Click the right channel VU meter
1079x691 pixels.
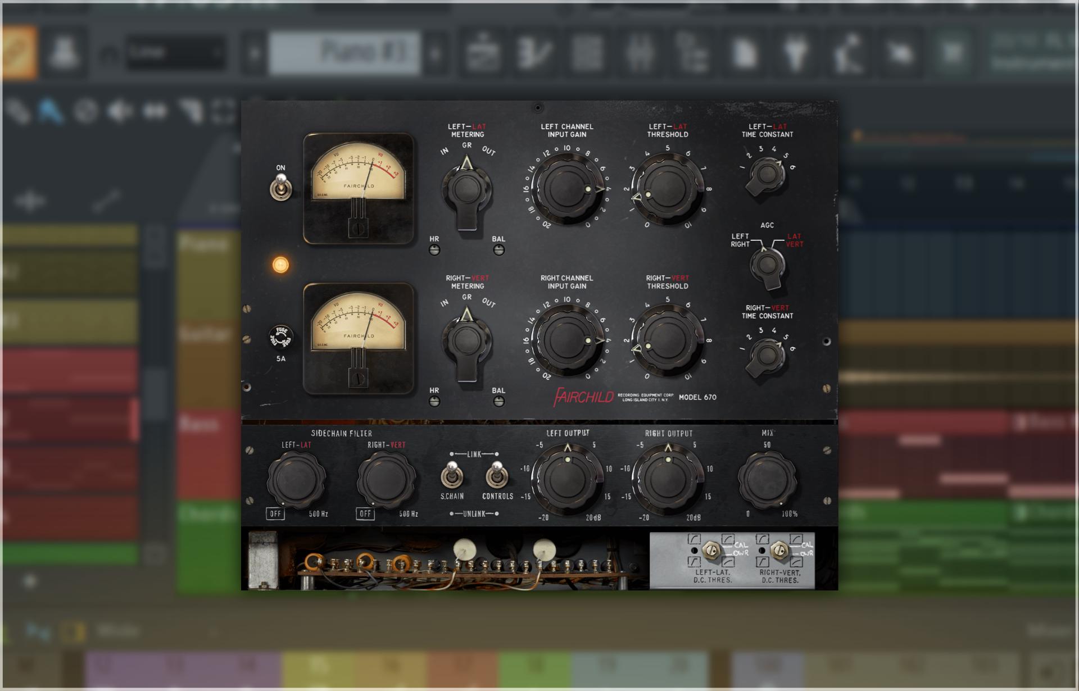click(x=359, y=339)
